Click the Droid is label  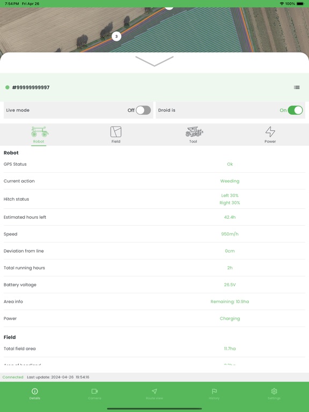167,111
